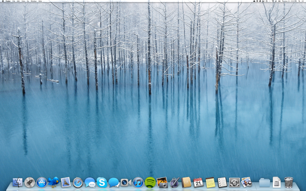
Task: Open Finder from the Dock
Action: 18,182
